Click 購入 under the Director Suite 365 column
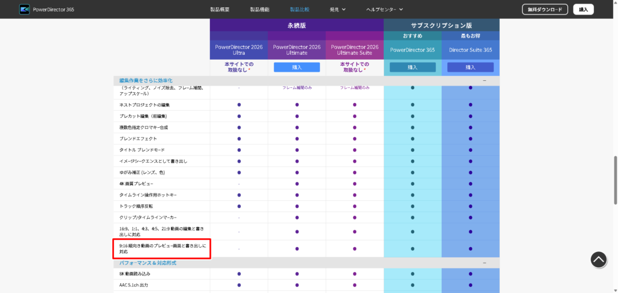This screenshot has width=618, height=293. 470,68
